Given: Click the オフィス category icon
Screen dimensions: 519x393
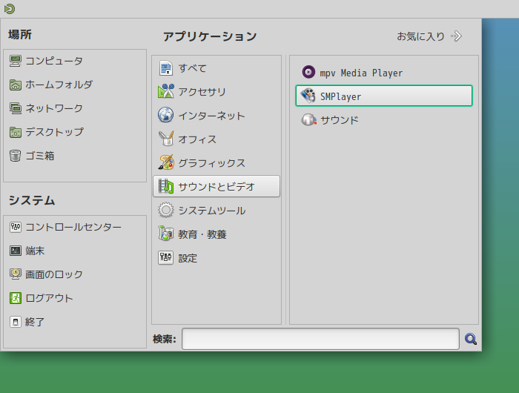Looking at the screenshot, I should pos(166,139).
